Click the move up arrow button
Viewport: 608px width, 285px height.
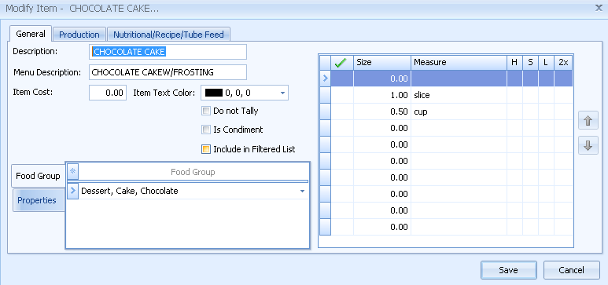[588, 121]
